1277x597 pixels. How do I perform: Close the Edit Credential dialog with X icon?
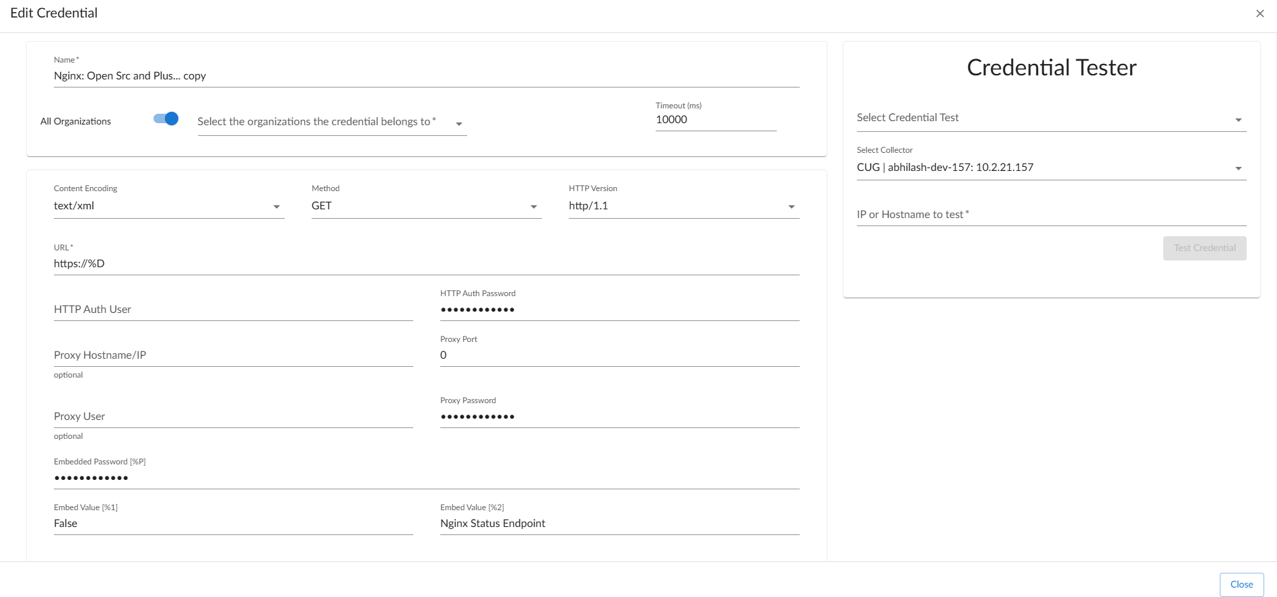[1259, 13]
